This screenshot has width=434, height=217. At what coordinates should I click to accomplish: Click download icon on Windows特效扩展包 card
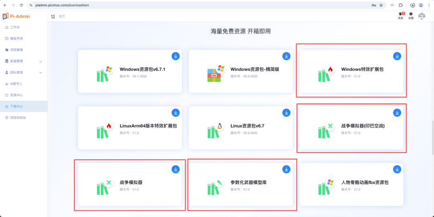tap(397, 56)
